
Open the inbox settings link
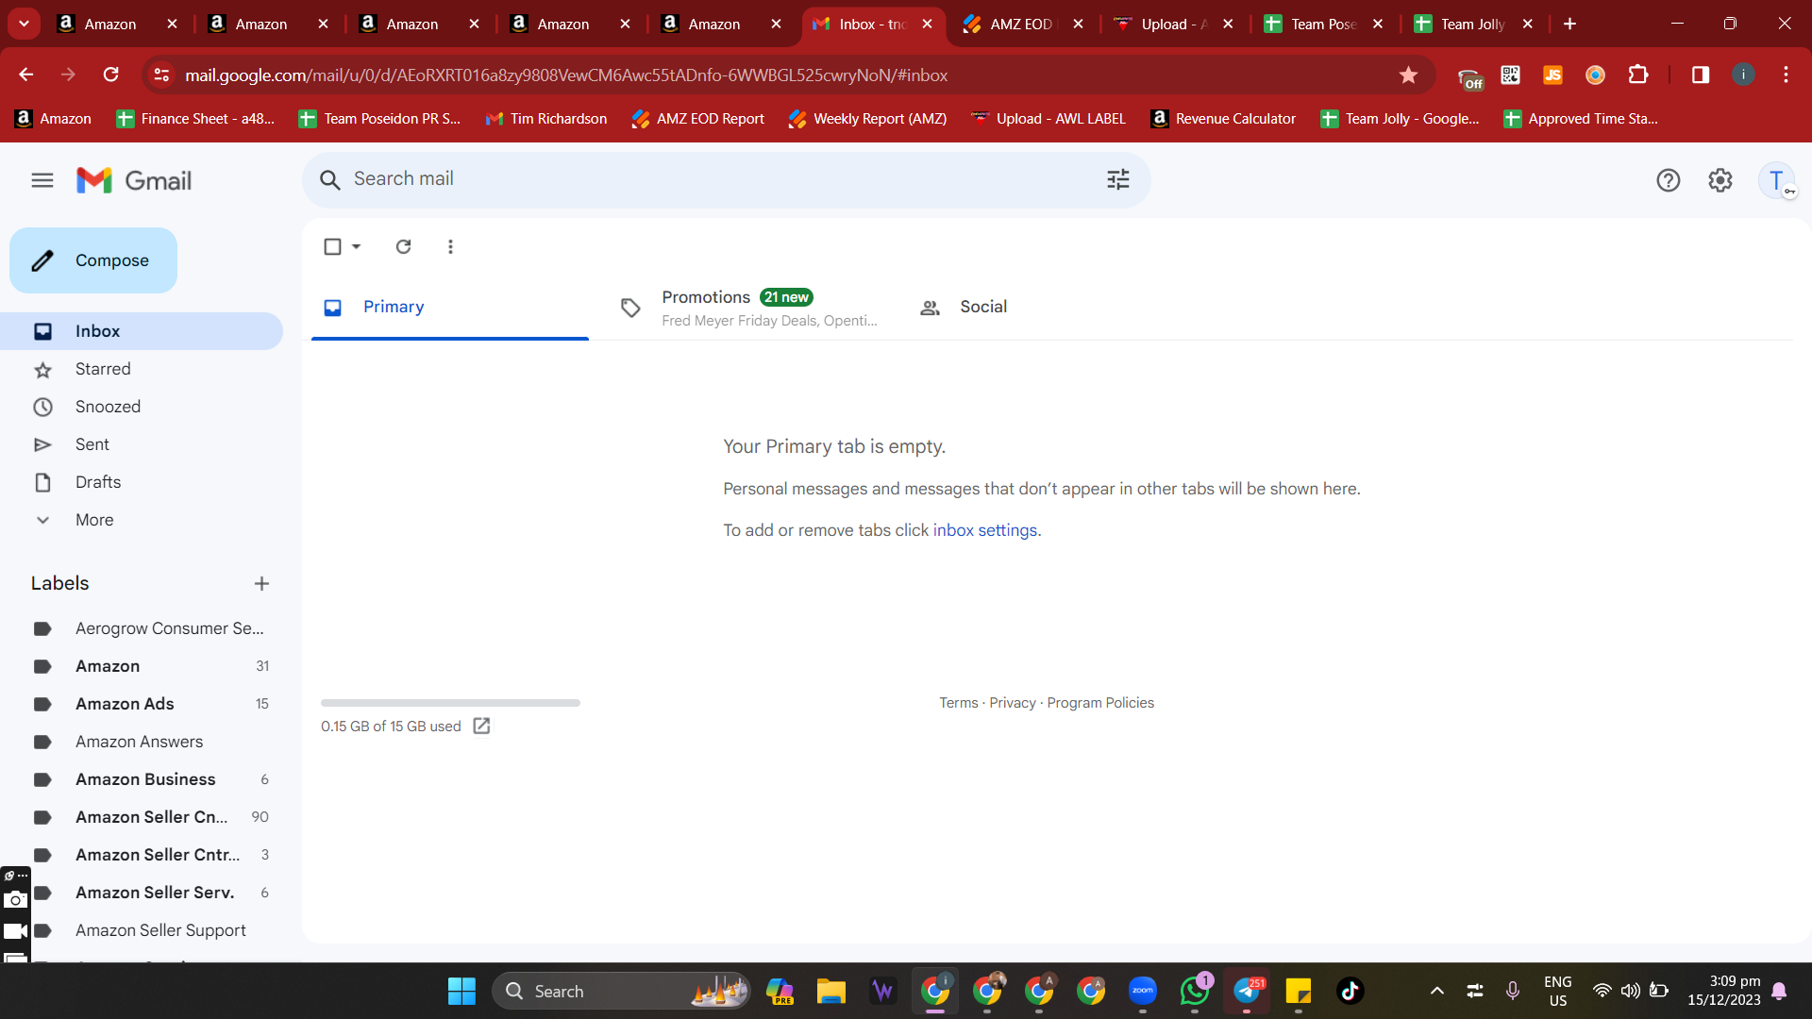(x=984, y=530)
